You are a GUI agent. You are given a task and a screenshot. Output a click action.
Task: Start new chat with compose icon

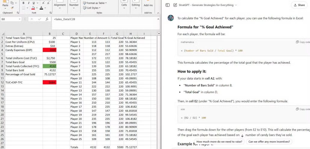tap(175, 5)
